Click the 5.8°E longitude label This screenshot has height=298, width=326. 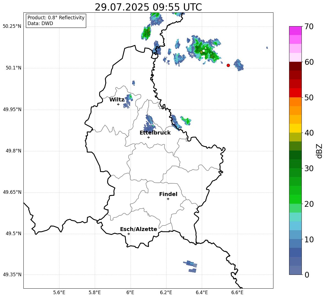[95, 292]
